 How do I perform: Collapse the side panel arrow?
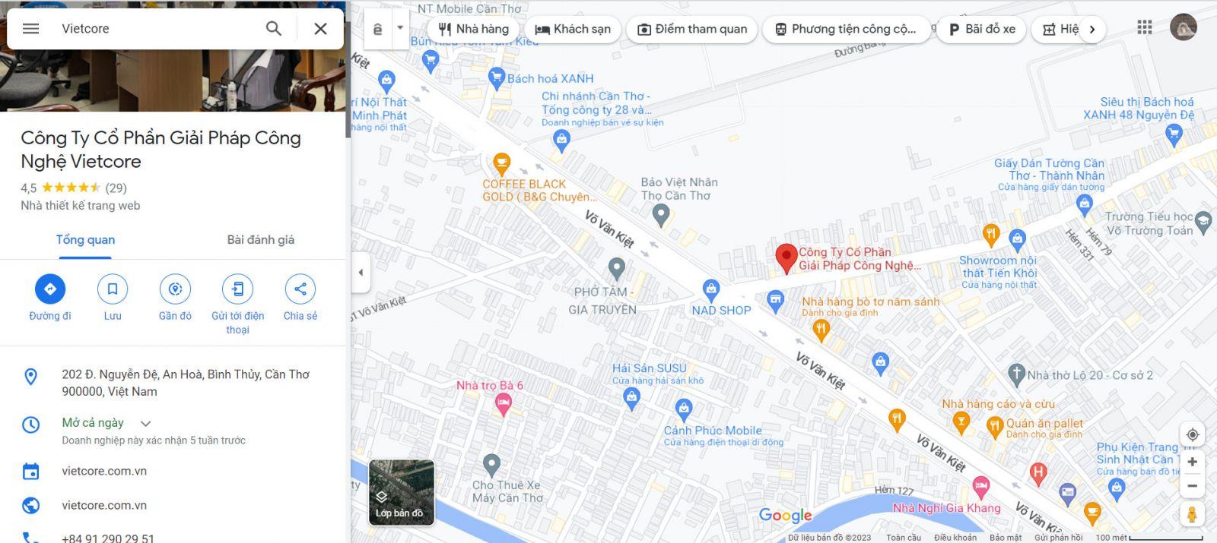pos(361,272)
